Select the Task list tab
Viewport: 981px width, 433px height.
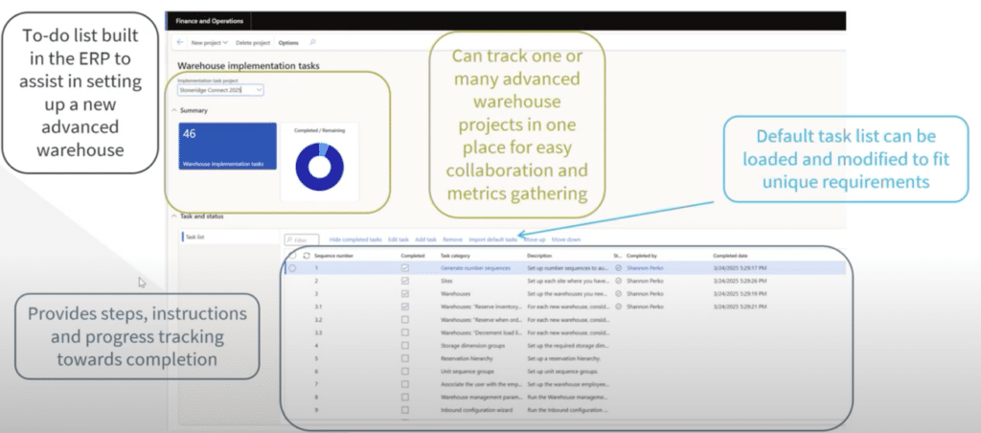pyautogui.click(x=194, y=236)
